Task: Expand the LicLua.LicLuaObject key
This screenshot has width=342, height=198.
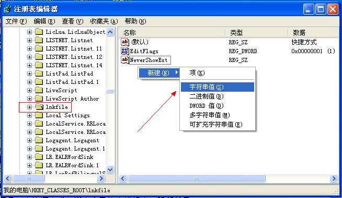Action: 29,32
